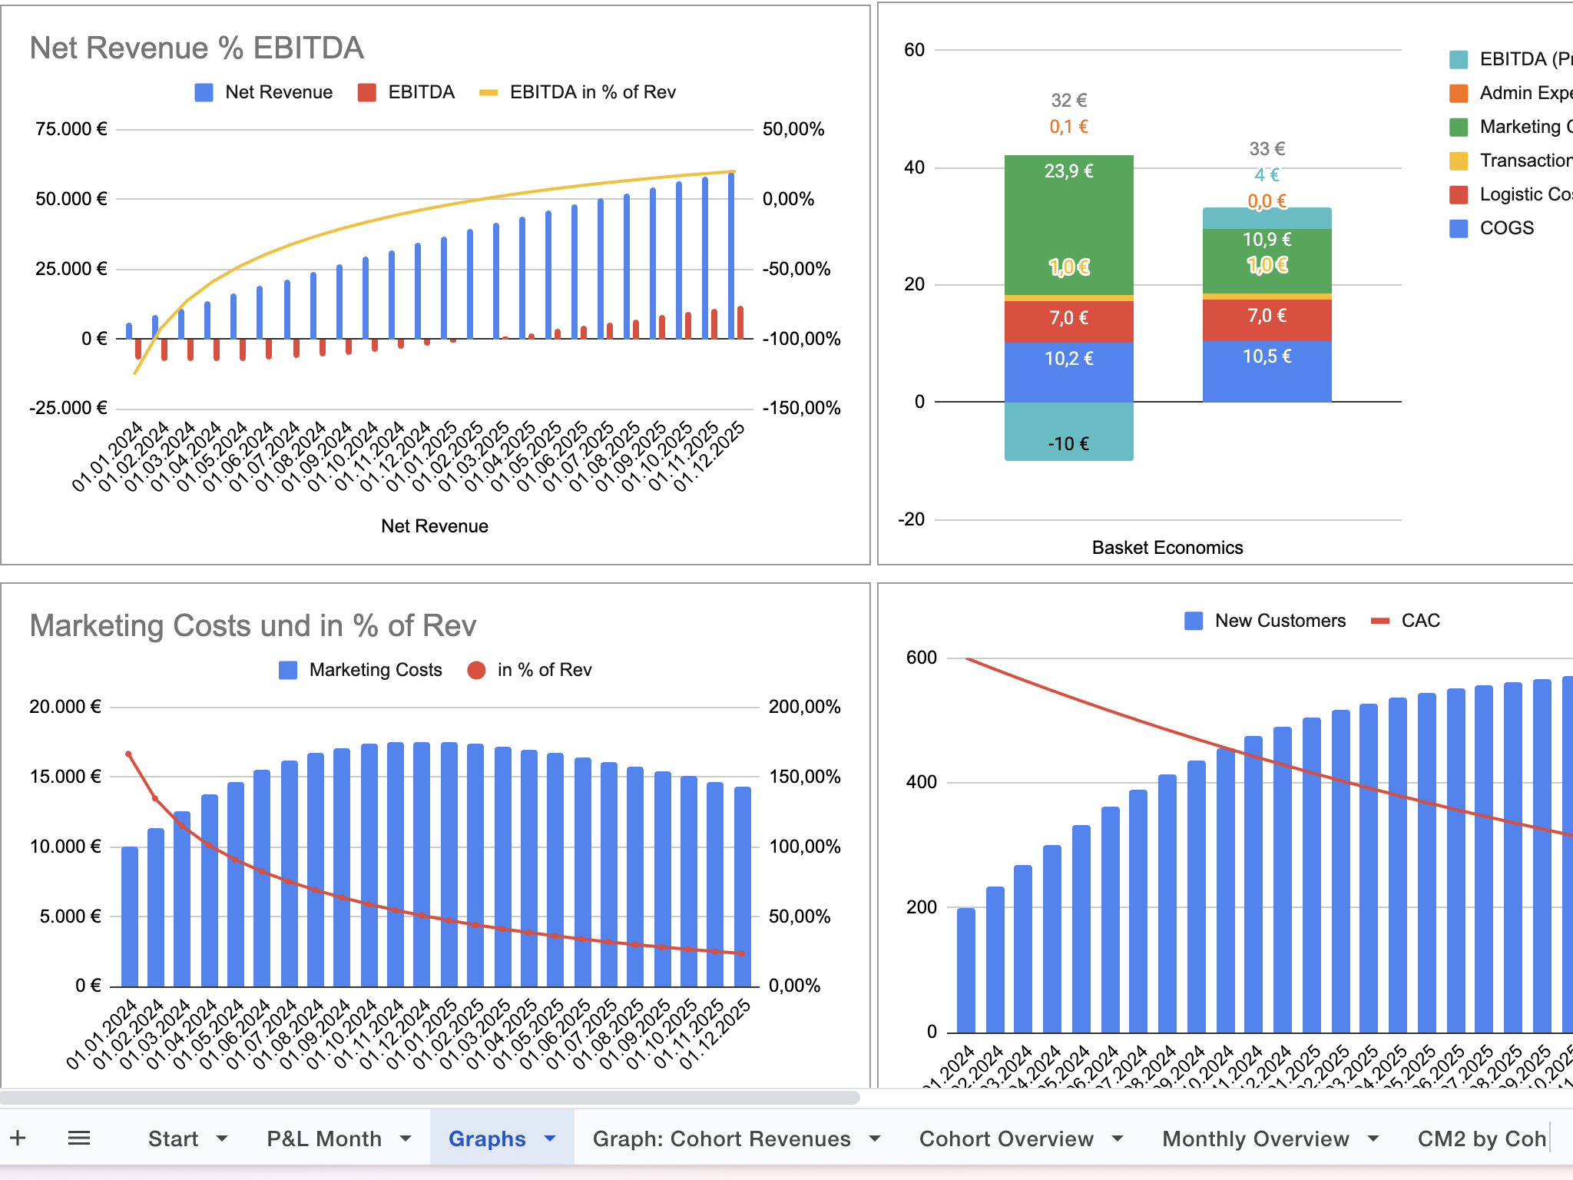
Task: Click the COGS legend square
Action: [1459, 229]
